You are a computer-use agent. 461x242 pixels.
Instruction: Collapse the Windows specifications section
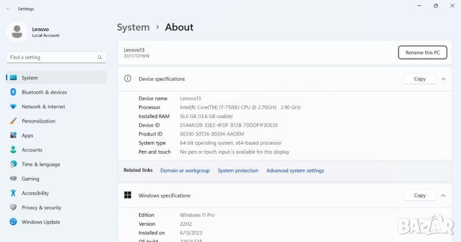[x=443, y=195]
